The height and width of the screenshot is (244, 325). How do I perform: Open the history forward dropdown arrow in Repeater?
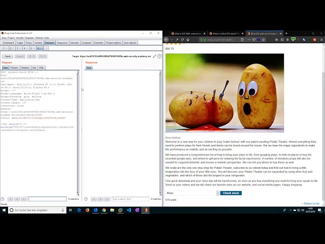45,56
